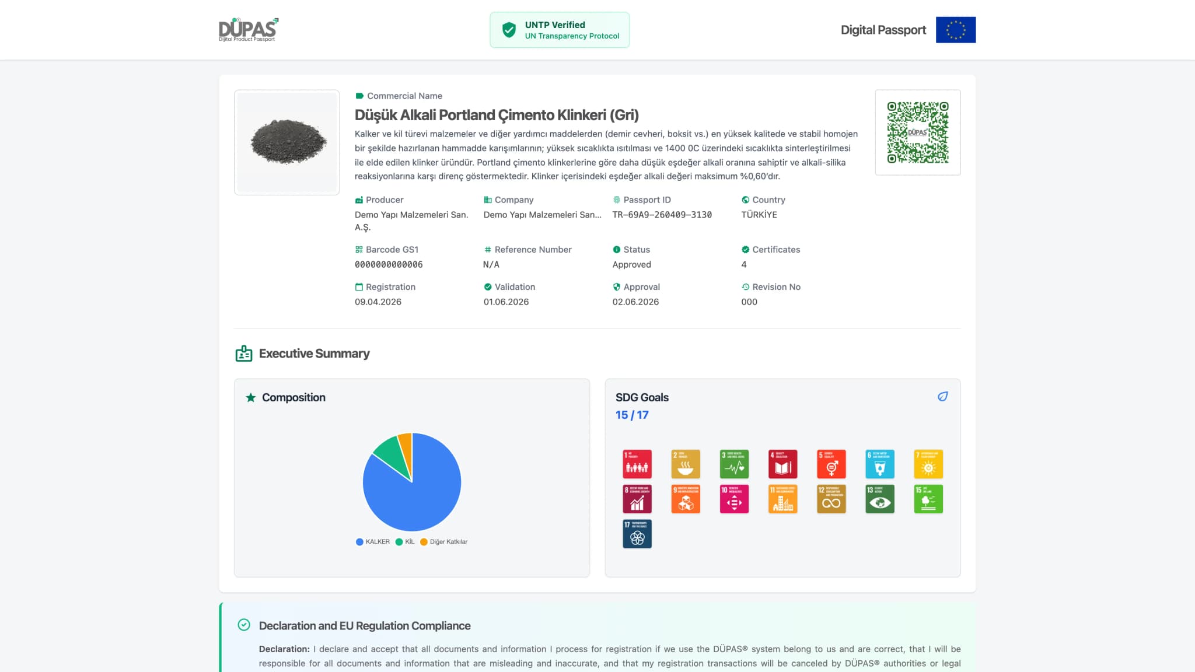The height and width of the screenshot is (672, 1195).
Task: Click SDG 8 Decent Work icon
Action: (637, 499)
